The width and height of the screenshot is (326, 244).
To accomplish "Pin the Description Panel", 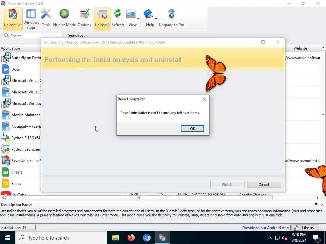I will [x=316, y=205].
